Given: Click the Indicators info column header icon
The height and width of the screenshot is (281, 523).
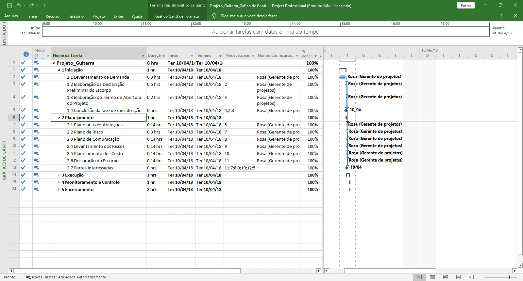Looking at the screenshot, I should pos(26,54).
